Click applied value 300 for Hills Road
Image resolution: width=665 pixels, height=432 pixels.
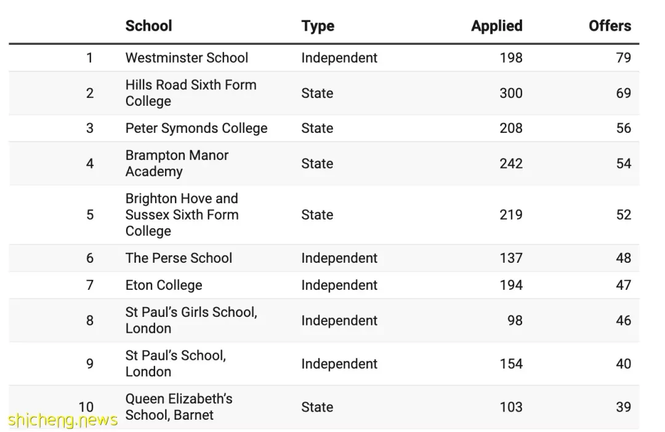tap(510, 94)
